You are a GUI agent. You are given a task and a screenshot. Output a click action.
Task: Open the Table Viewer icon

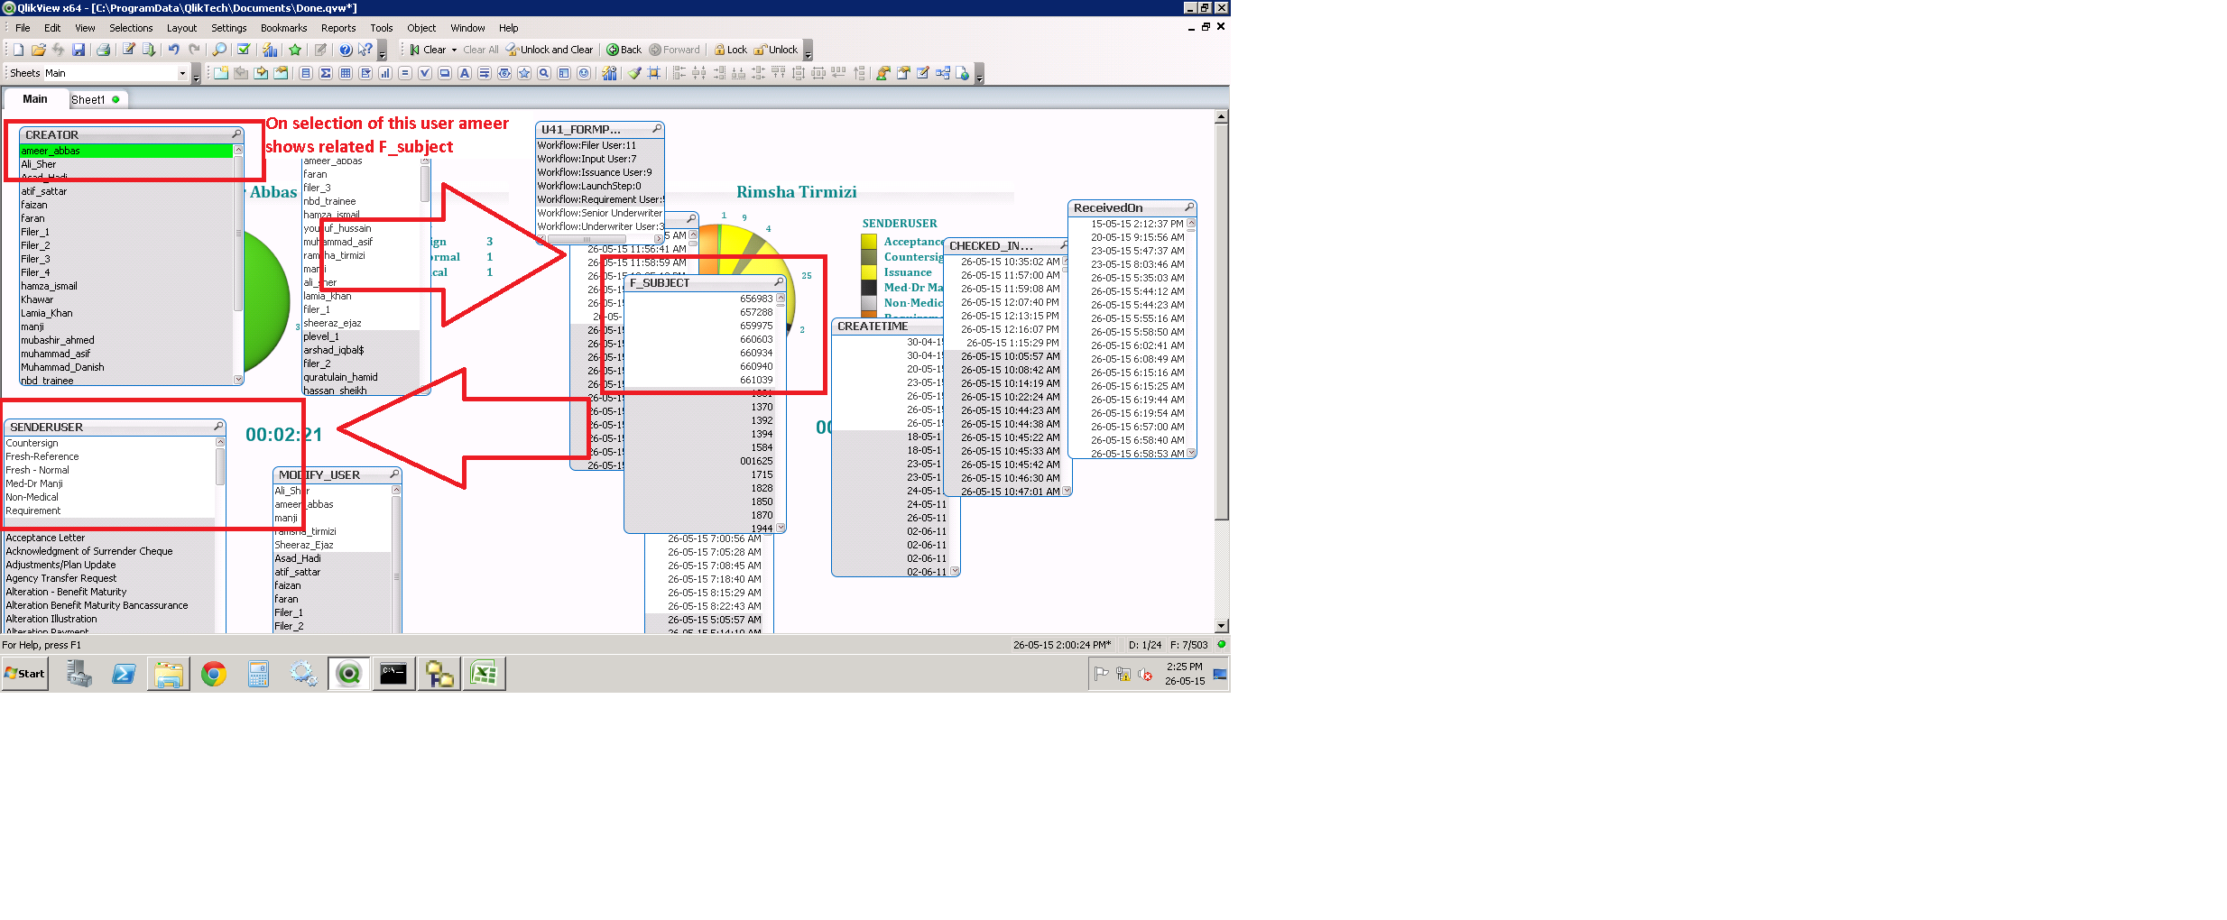click(x=943, y=73)
